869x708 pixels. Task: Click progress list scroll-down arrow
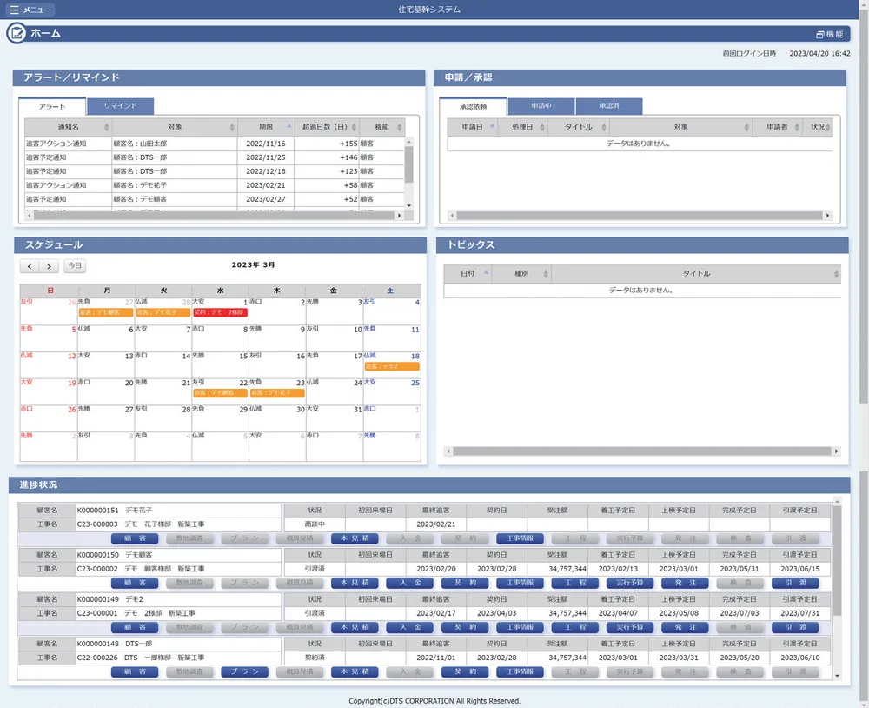837,675
